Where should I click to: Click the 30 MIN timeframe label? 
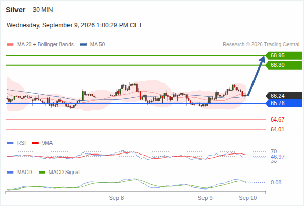[x=43, y=10]
